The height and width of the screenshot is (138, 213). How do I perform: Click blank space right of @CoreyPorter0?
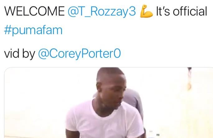coord(166,54)
